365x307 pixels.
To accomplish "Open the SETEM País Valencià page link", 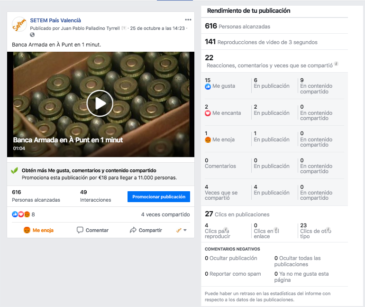I will point(55,20).
